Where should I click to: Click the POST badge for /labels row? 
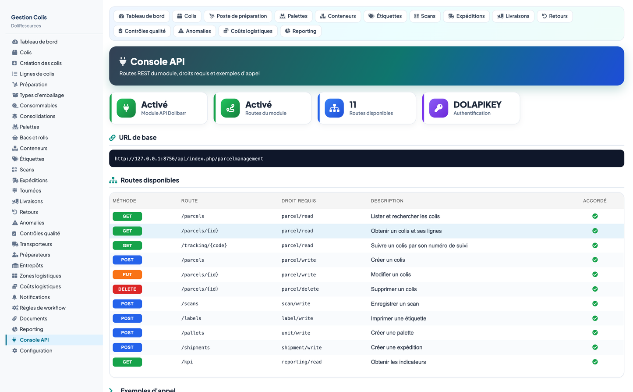(127, 318)
